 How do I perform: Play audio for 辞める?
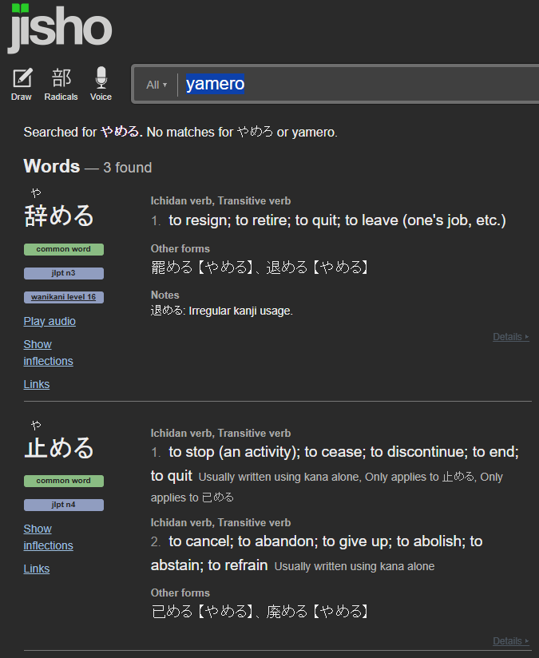[x=50, y=321]
